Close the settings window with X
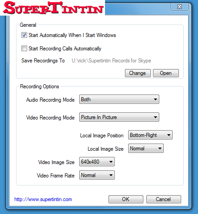 (179, 7)
